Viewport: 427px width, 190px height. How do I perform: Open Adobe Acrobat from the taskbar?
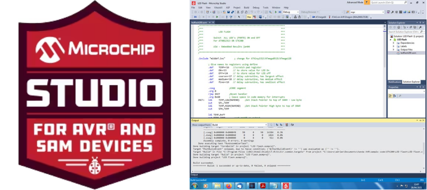(263, 186)
